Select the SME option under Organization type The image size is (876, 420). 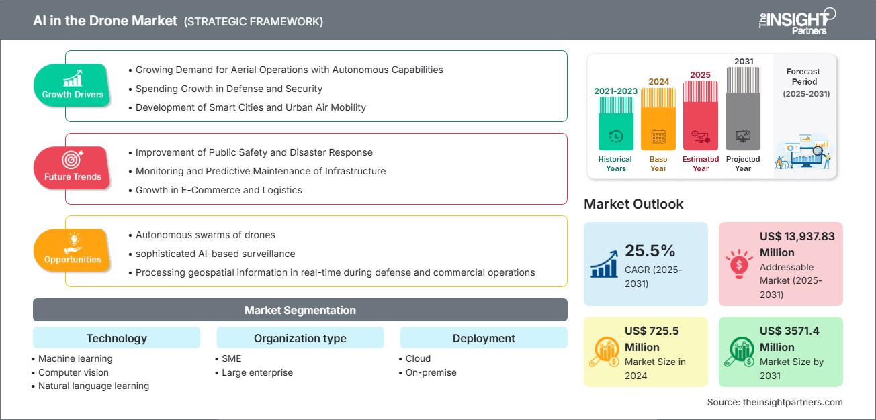click(232, 358)
